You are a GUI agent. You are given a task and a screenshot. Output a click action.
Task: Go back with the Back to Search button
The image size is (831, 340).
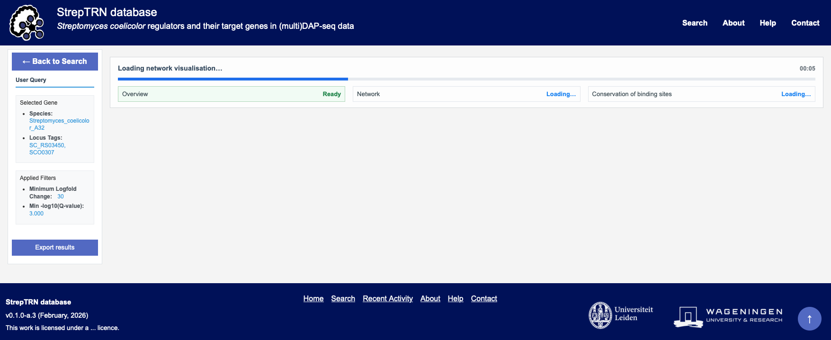55,62
